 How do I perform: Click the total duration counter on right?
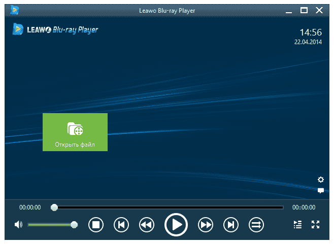[304, 207]
